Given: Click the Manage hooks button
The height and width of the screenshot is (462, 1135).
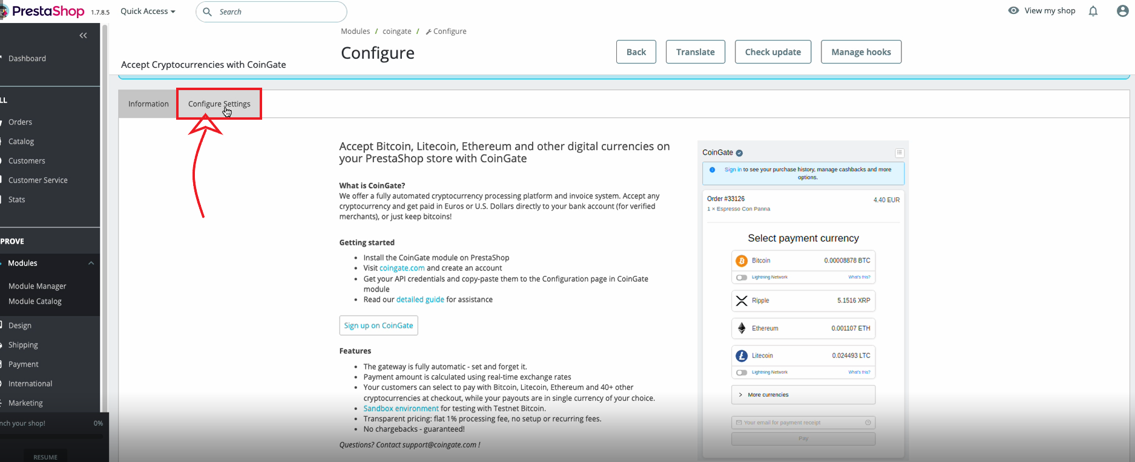Looking at the screenshot, I should click(861, 52).
